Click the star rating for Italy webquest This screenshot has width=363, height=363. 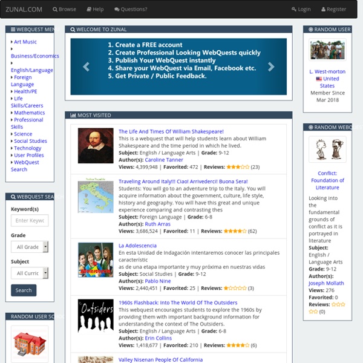235,231
